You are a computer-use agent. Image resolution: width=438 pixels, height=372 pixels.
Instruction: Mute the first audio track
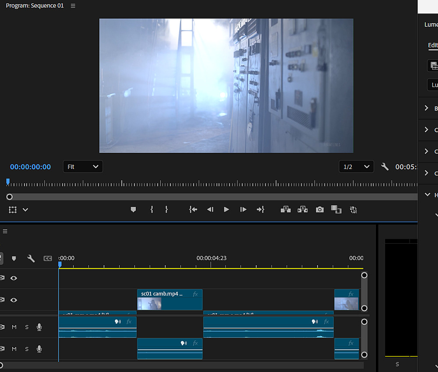click(14, 327)
